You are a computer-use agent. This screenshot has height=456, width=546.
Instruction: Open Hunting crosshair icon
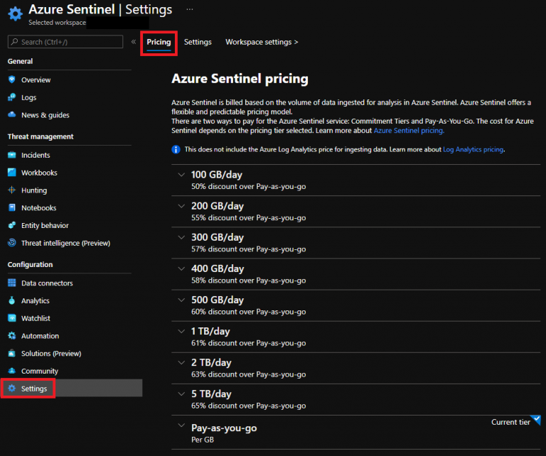click(12, 190)
